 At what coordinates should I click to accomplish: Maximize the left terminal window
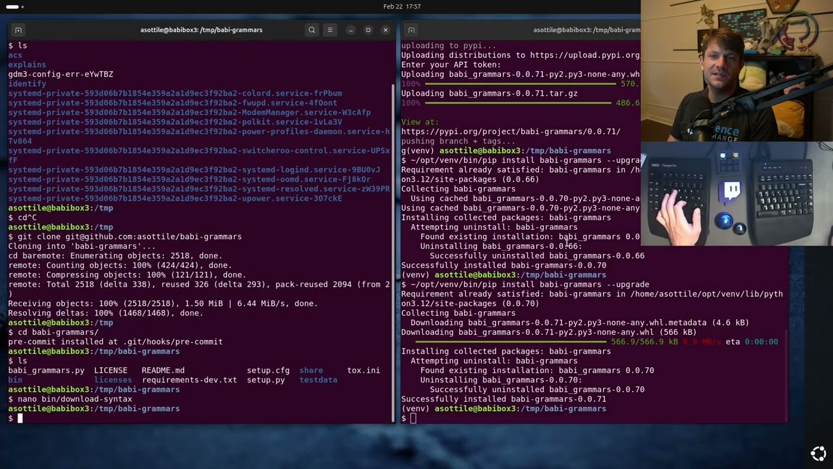click(368, 30)
